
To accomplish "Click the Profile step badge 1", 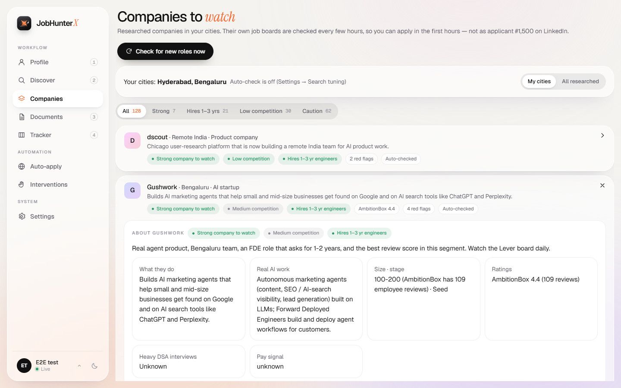I will 94,62.
